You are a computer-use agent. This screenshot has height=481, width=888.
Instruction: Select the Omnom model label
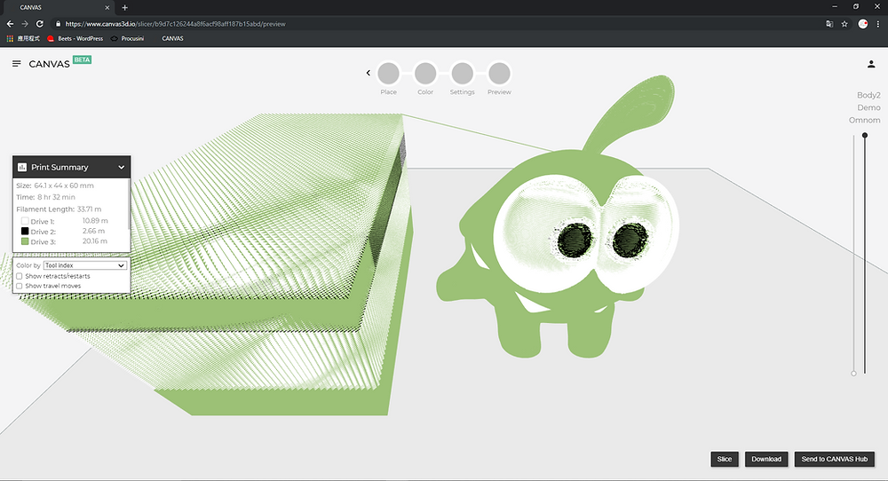864,120
